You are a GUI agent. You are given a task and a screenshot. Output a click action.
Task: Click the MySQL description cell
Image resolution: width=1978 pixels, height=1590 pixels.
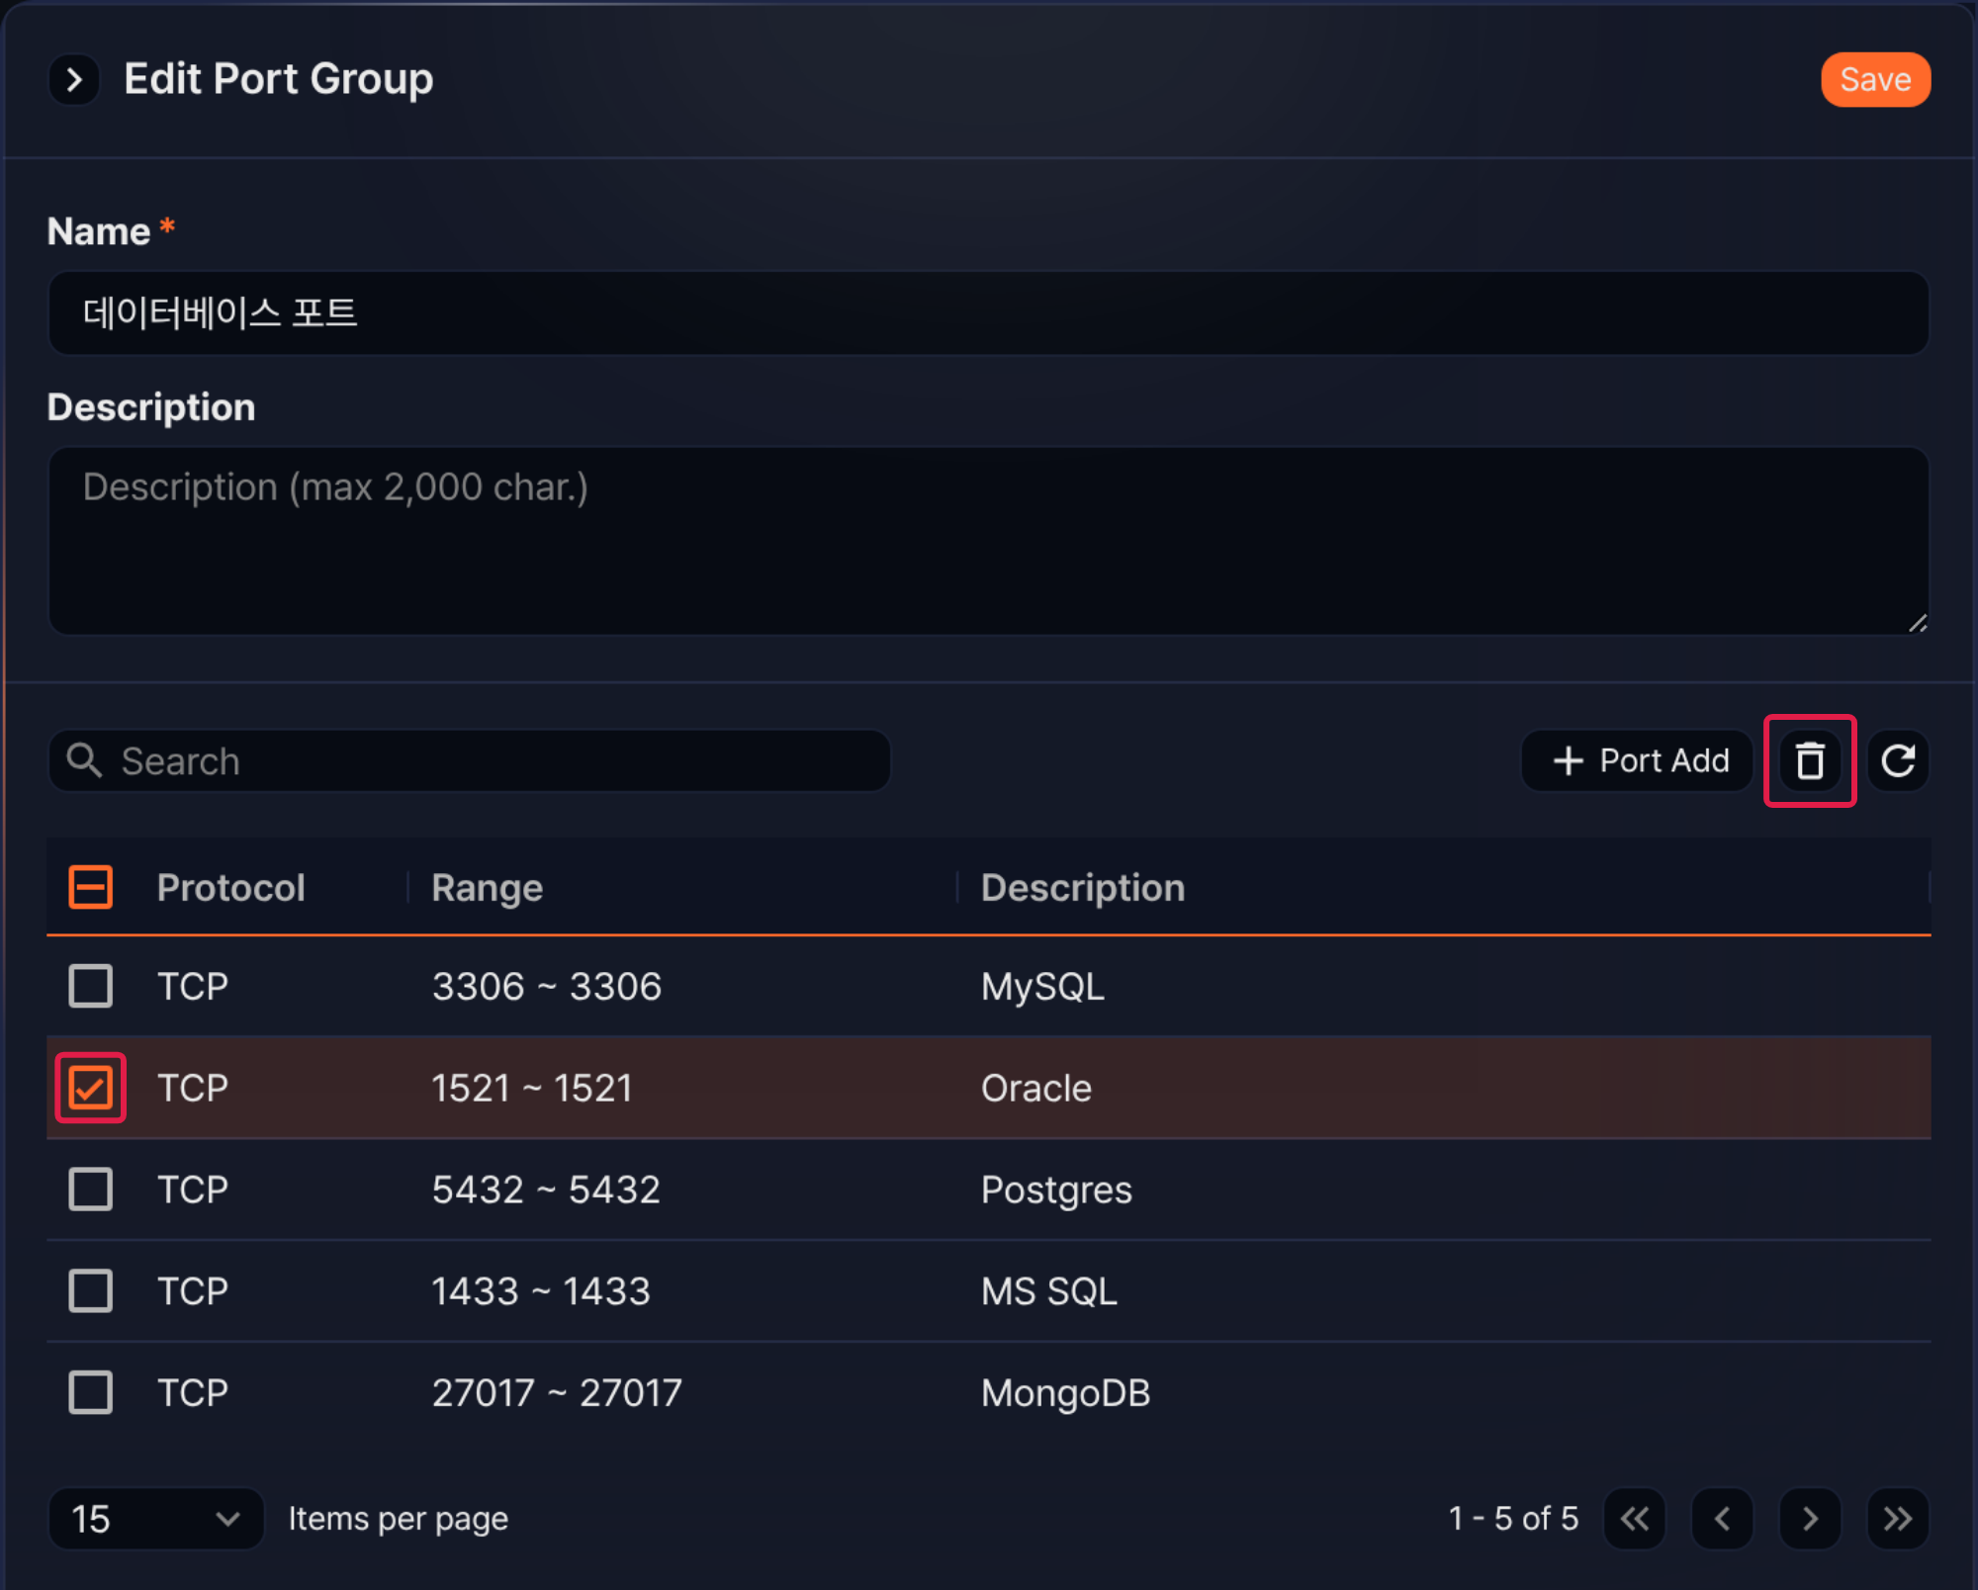(1042, 987)
